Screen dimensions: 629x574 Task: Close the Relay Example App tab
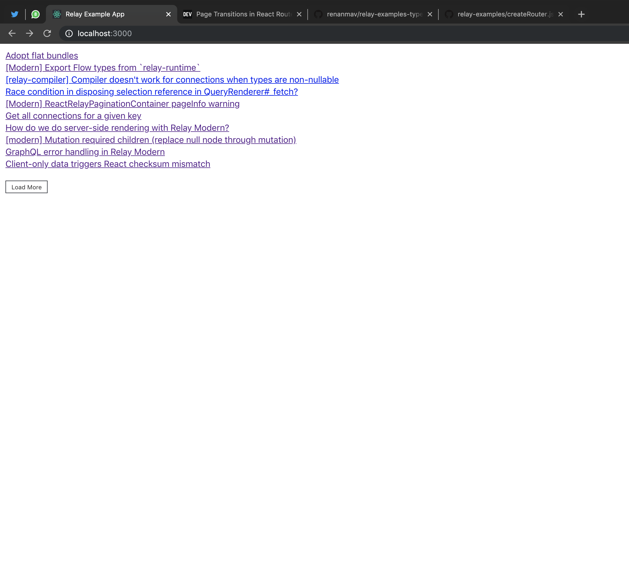[x=168, y=14]
